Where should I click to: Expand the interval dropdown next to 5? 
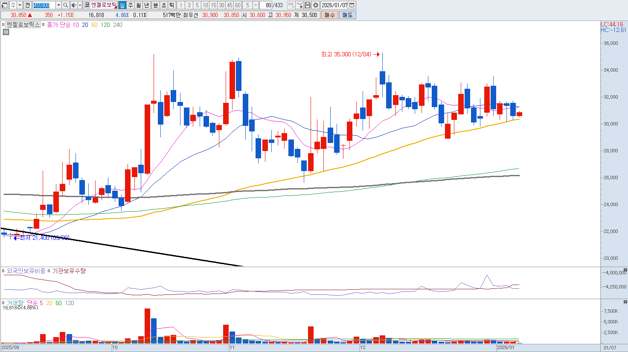click(x=256, y=5)
